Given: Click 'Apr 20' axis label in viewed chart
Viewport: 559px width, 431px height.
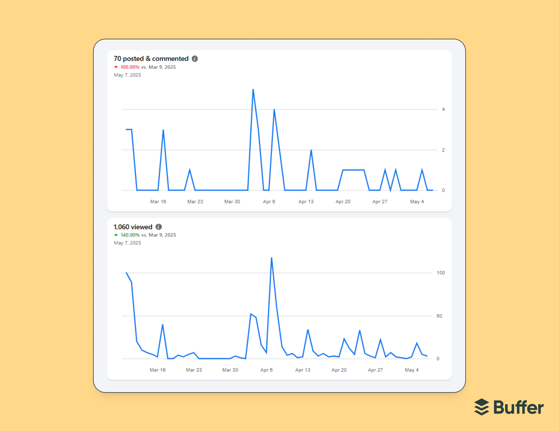Looking at the screenshot, I should tap(339, 370).
